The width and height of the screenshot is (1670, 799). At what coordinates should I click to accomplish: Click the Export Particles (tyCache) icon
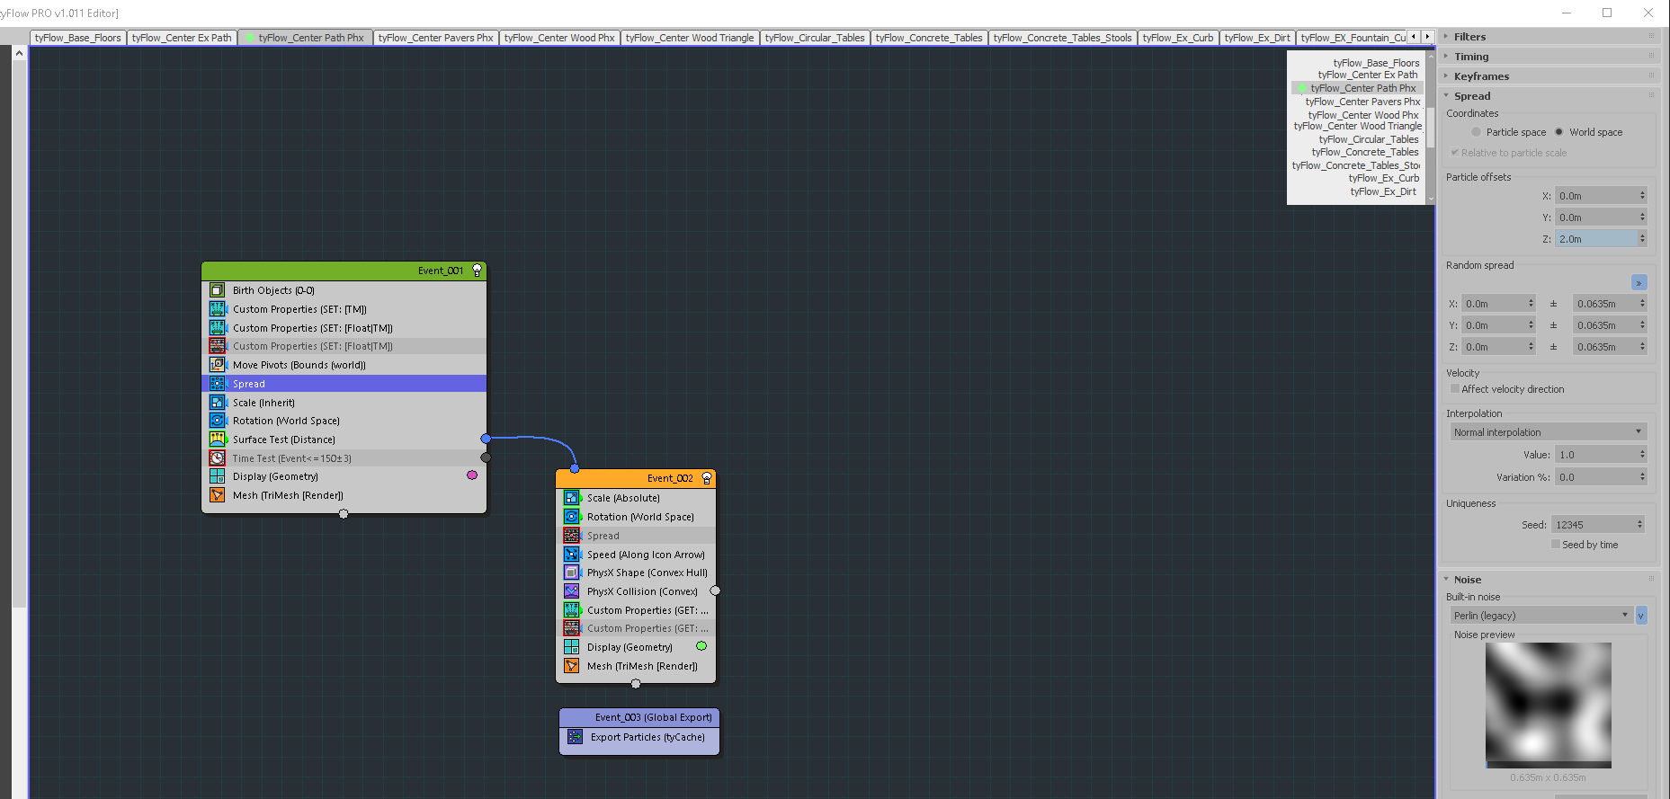point(575,737)
